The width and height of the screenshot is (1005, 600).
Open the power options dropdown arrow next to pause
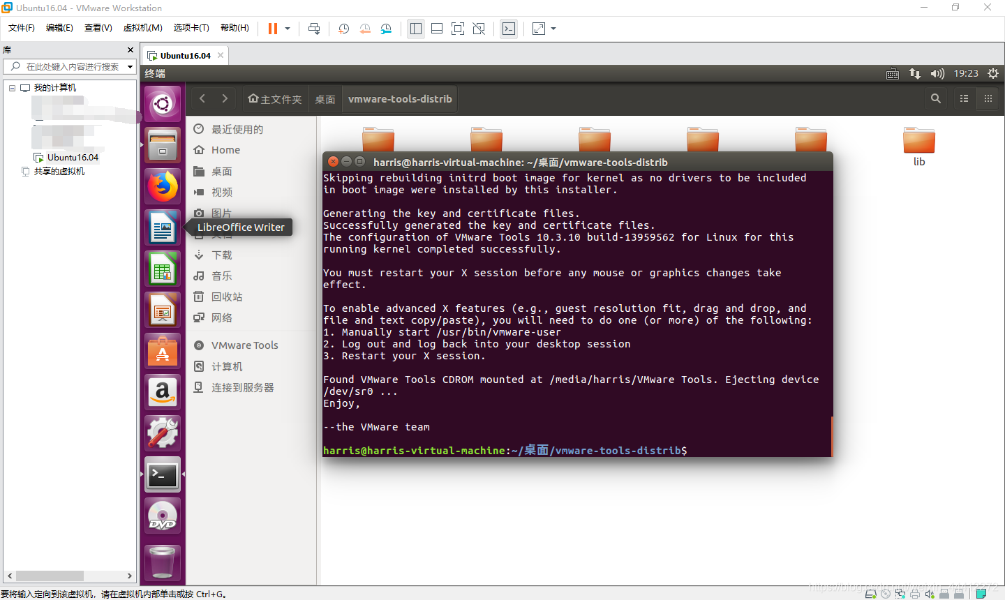point(288,29)
